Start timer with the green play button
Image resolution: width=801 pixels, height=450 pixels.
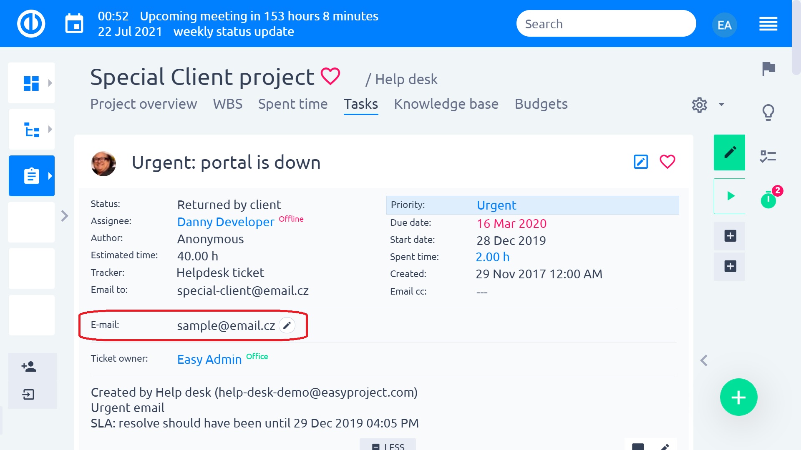coord(729,196)
